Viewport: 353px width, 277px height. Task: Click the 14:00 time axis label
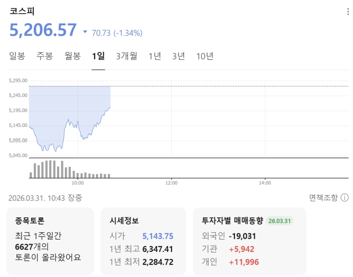click(265, 183)
